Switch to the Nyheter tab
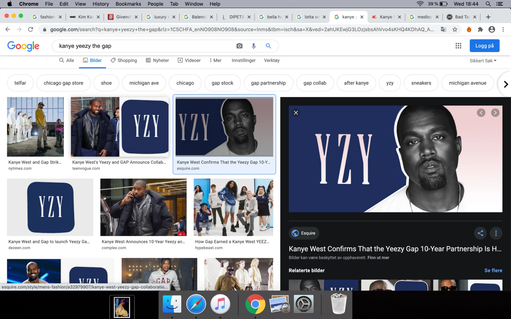 (x=157, y=60)
